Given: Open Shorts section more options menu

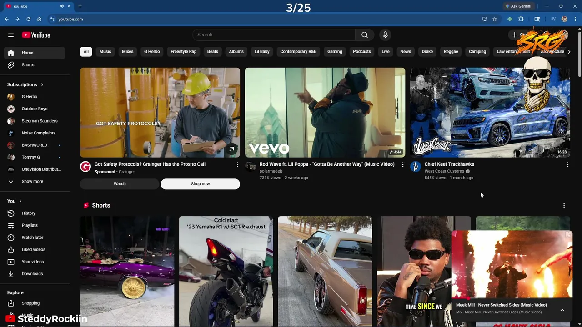Looking at the screenshot, I should [x=564, y=205].
